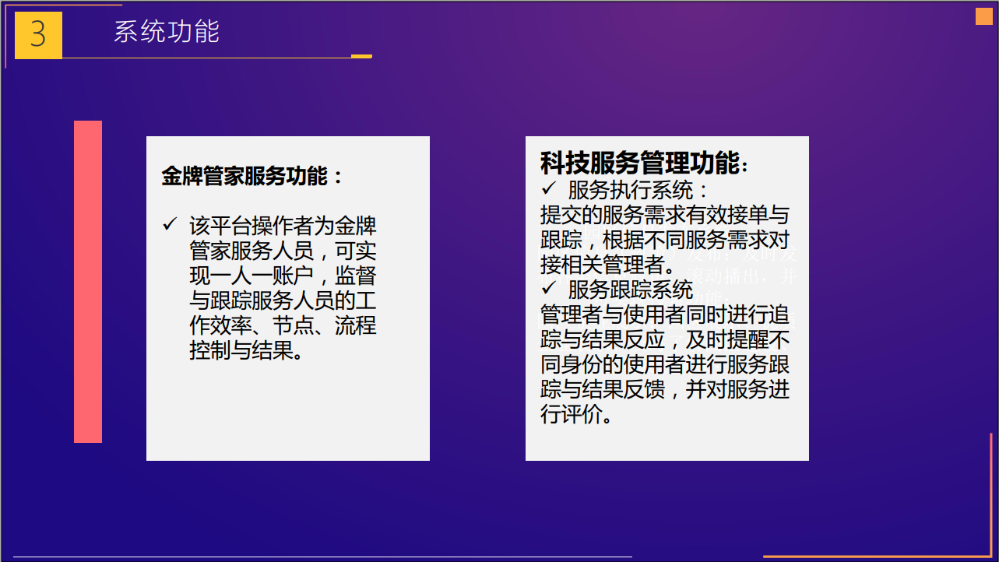Image resolution: width=999 pixels, height=562 pixels.
Task: Select the 系统功能 slide title
Action: (x=167, y=32)
